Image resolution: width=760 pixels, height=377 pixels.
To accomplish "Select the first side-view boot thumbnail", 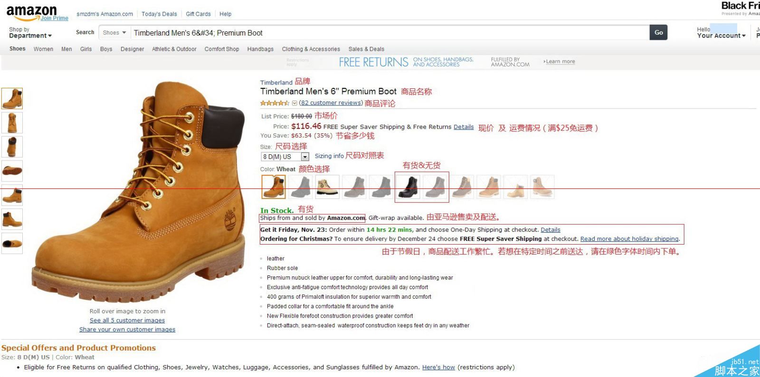I will pos(12,98).
